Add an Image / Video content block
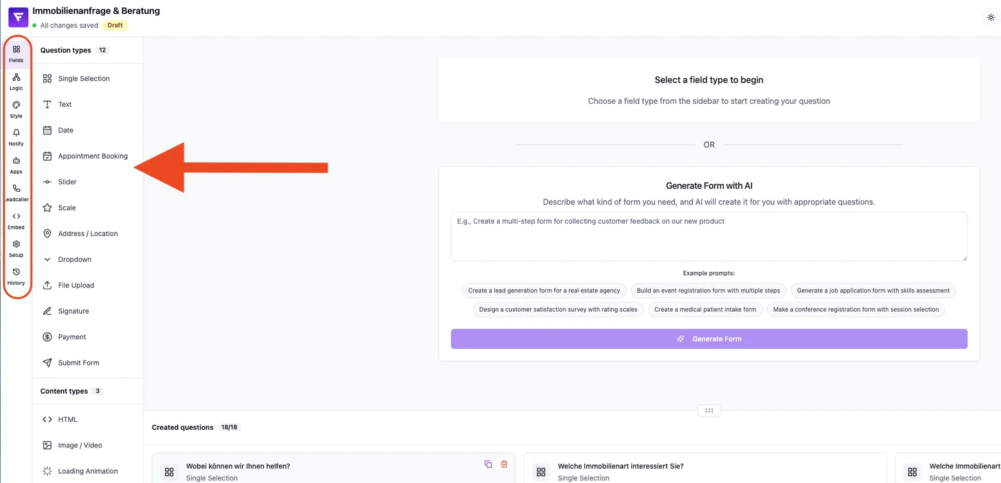This screenshot has width=1001, height=483. pos(88,446)
